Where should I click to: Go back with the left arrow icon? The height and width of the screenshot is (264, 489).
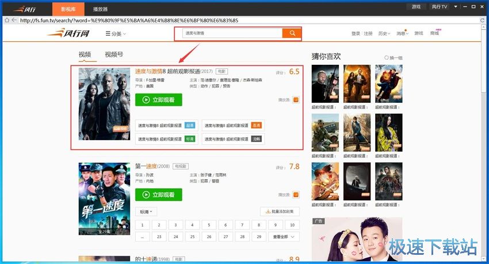pos(14,20)
